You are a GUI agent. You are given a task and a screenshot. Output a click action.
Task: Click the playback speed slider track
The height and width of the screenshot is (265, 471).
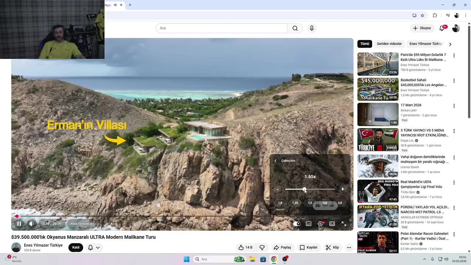310,189
